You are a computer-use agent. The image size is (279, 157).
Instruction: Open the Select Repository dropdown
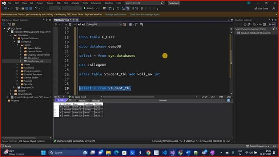pyautogui.click(x=258, y=146)
